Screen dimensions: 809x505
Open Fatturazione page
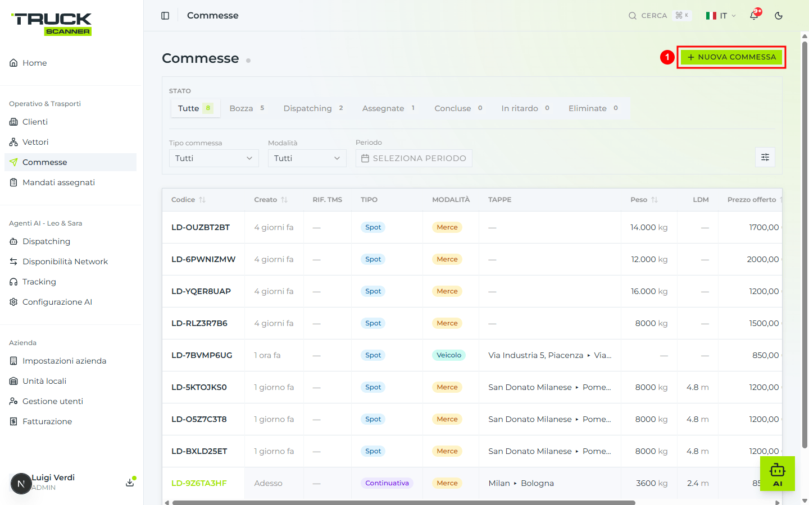[x=70, y=421]
